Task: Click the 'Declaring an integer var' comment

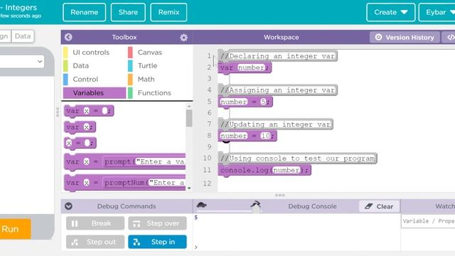Action: [x=278, y=56]
